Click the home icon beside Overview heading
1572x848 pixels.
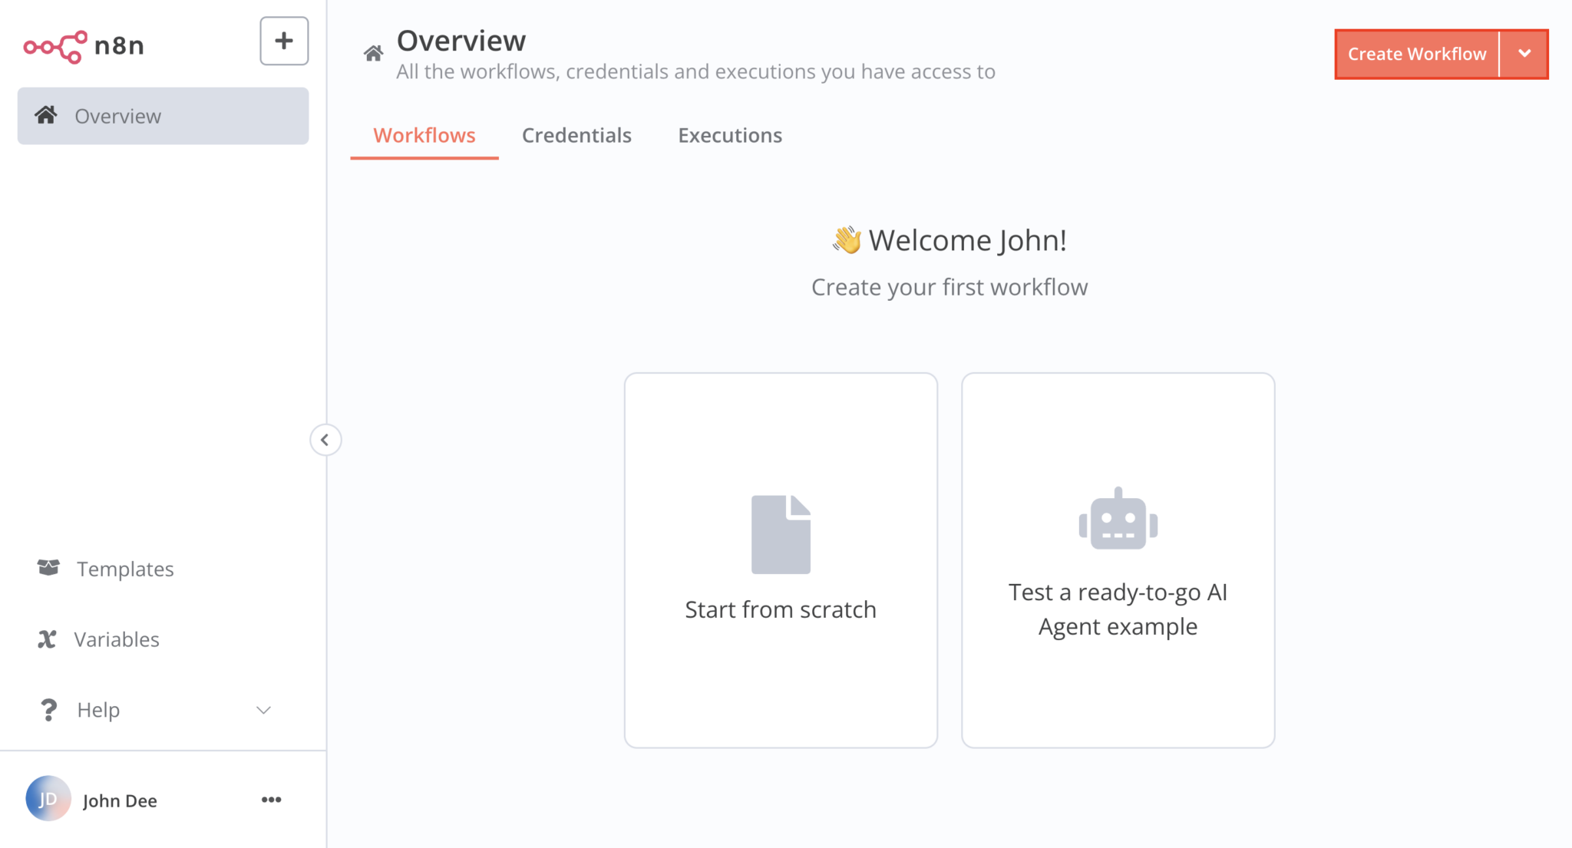click(x=374, y=51)
